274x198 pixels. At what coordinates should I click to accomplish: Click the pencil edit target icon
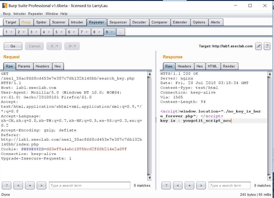pos(258,46)
